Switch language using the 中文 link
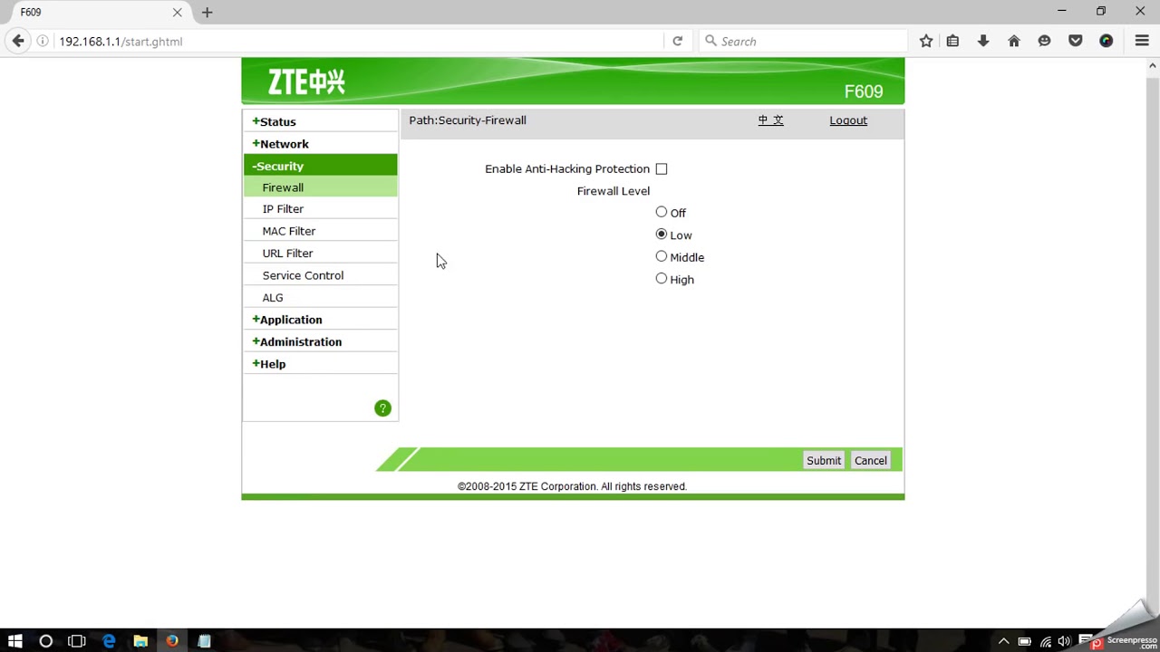 coord(770,120)
